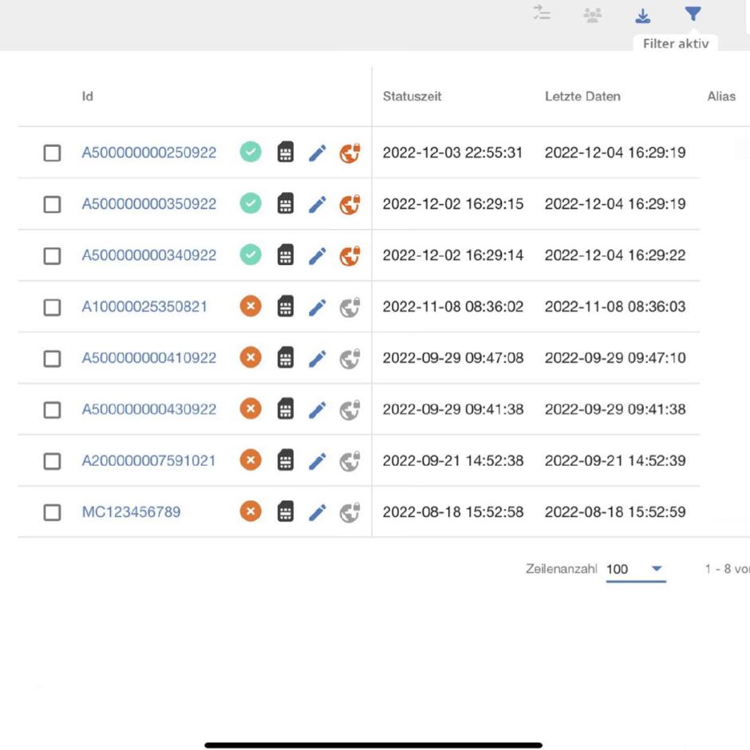The width and height of the screenshot is (750, 750).
Task: Sort by Alias column header
Action: pos(721,96)
